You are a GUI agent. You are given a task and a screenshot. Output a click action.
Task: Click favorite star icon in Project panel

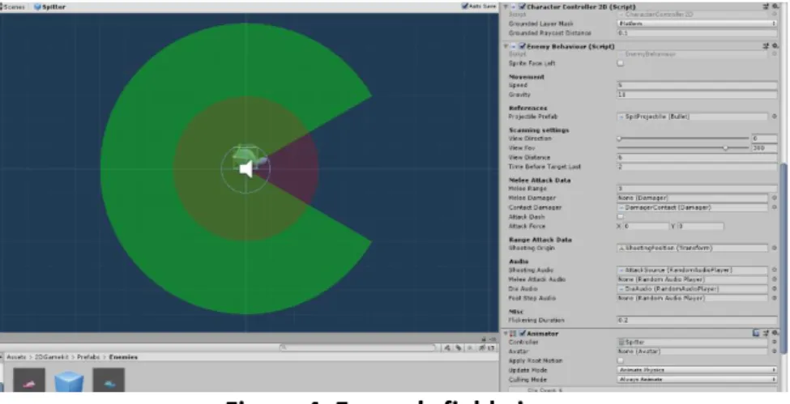click(470, 347)
